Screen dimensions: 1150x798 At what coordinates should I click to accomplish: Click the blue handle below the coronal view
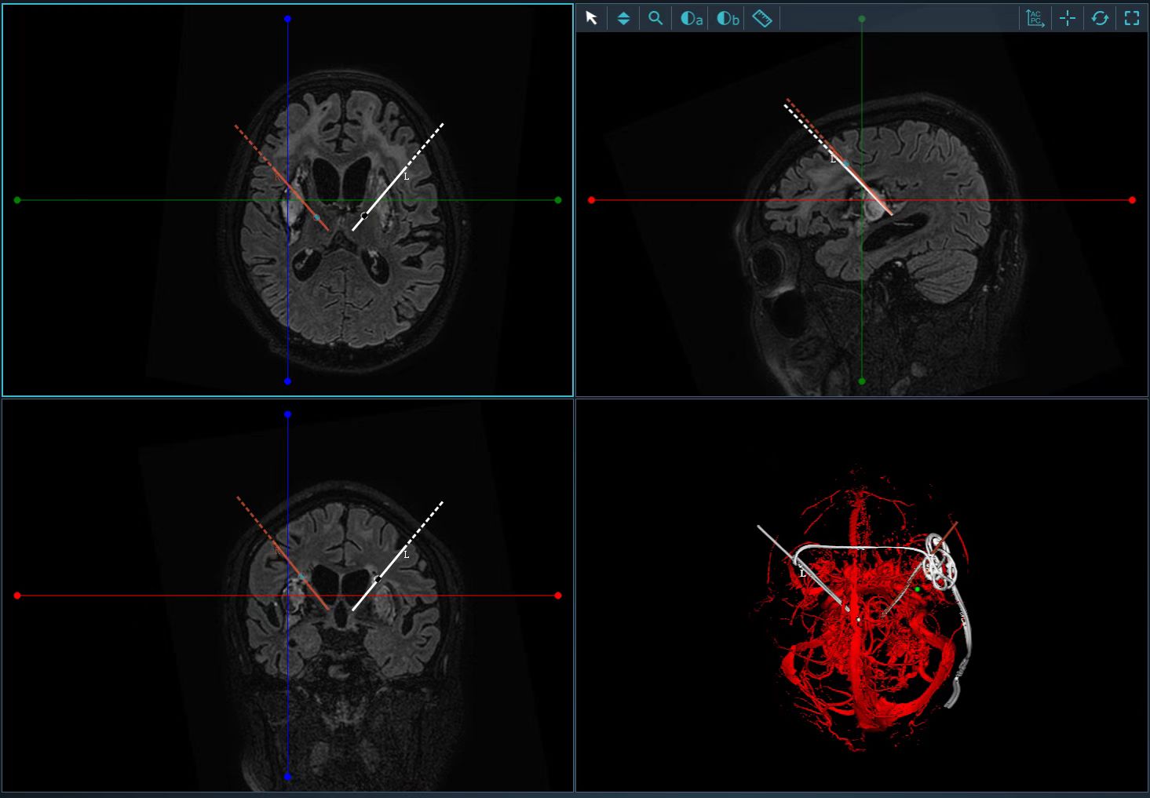(288, 777)
